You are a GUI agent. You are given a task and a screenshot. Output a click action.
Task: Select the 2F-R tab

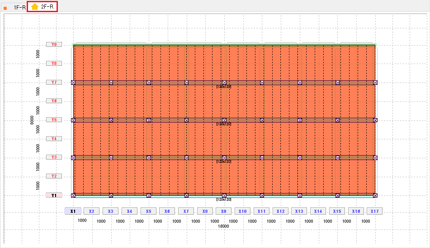[42, 7]
